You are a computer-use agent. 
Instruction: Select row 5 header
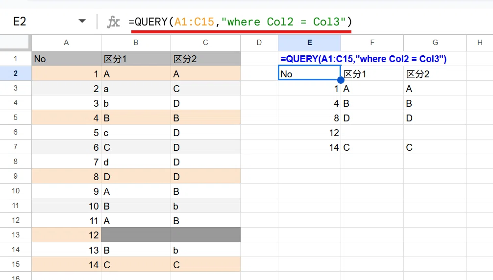click(x=15, y=117)
